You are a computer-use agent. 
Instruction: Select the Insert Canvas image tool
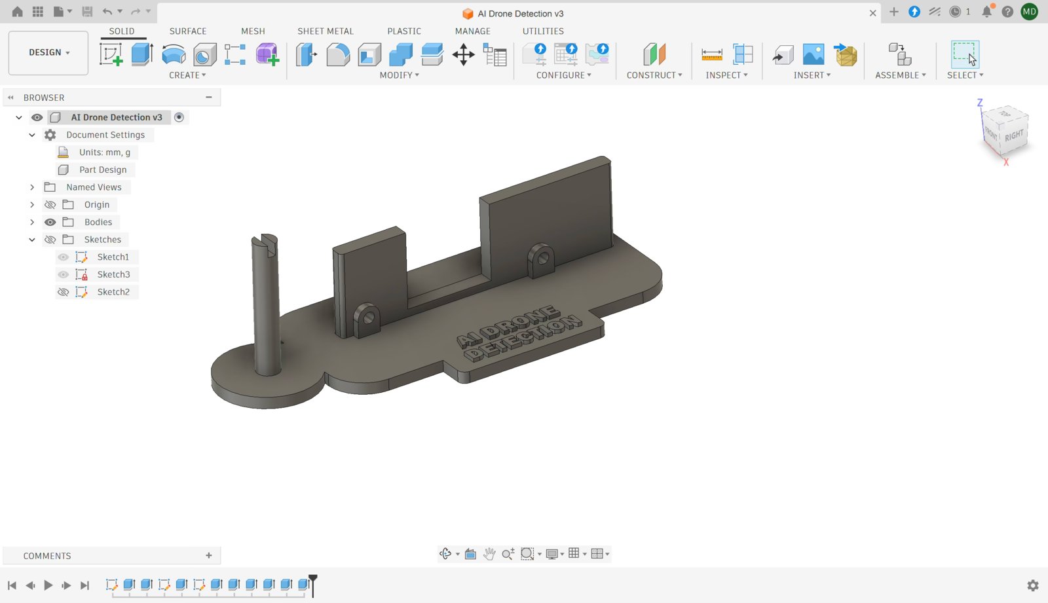coord(814,54)
